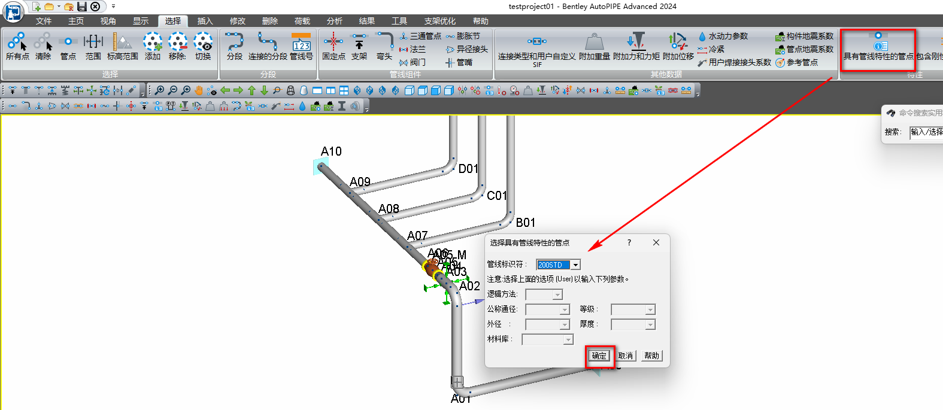Screen dimensions: 943x410
Task: Click the 切换 toggle selection icon
Action: [x=203, y=46]
